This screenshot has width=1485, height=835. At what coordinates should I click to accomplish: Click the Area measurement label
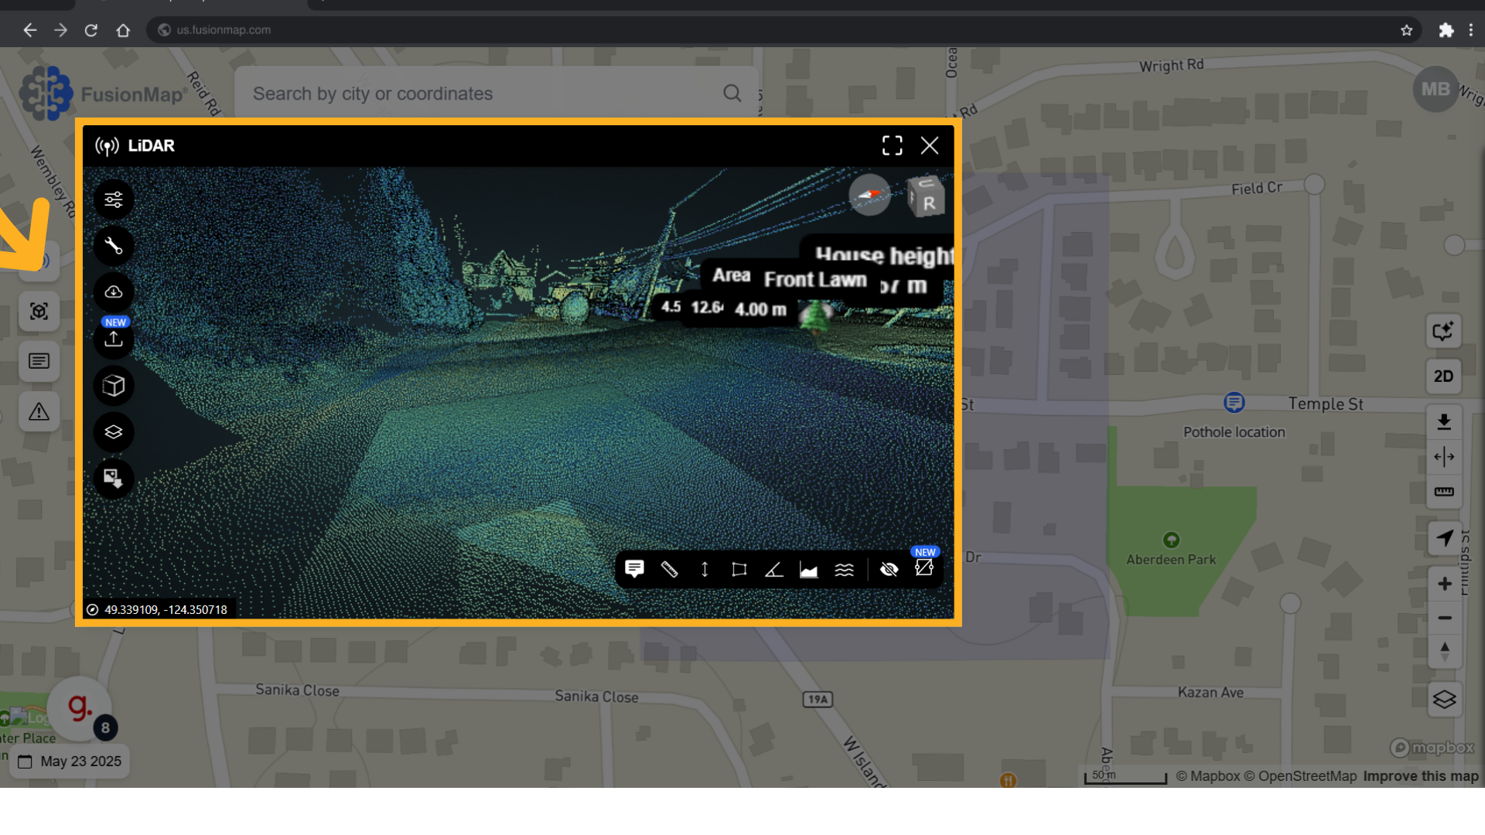[x=731, y=275]
